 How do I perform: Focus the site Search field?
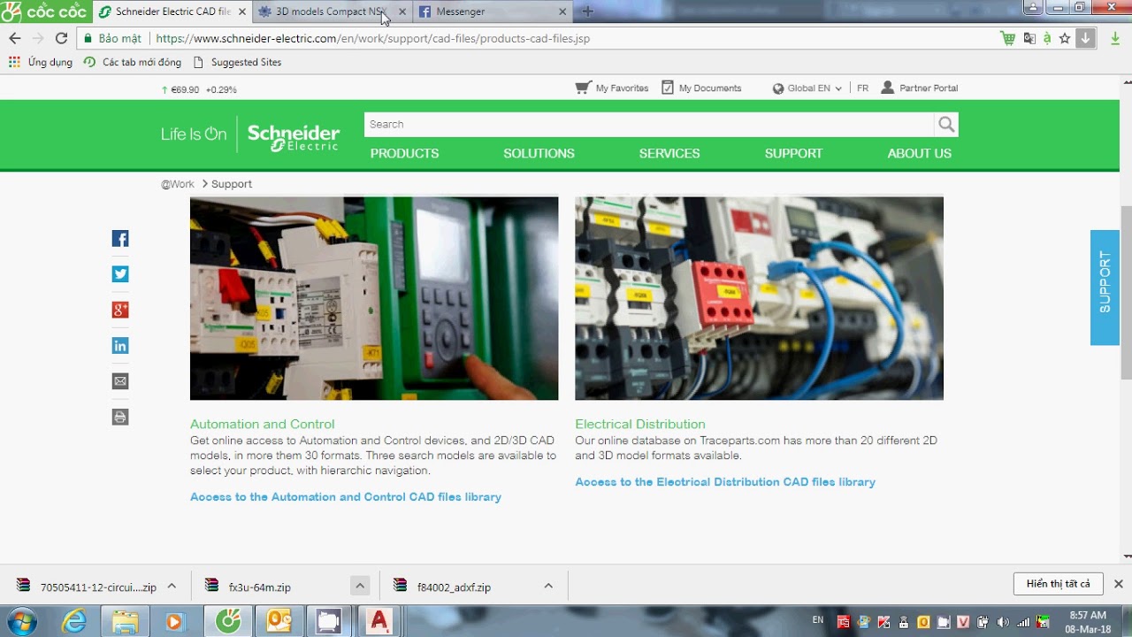(649, 125)
